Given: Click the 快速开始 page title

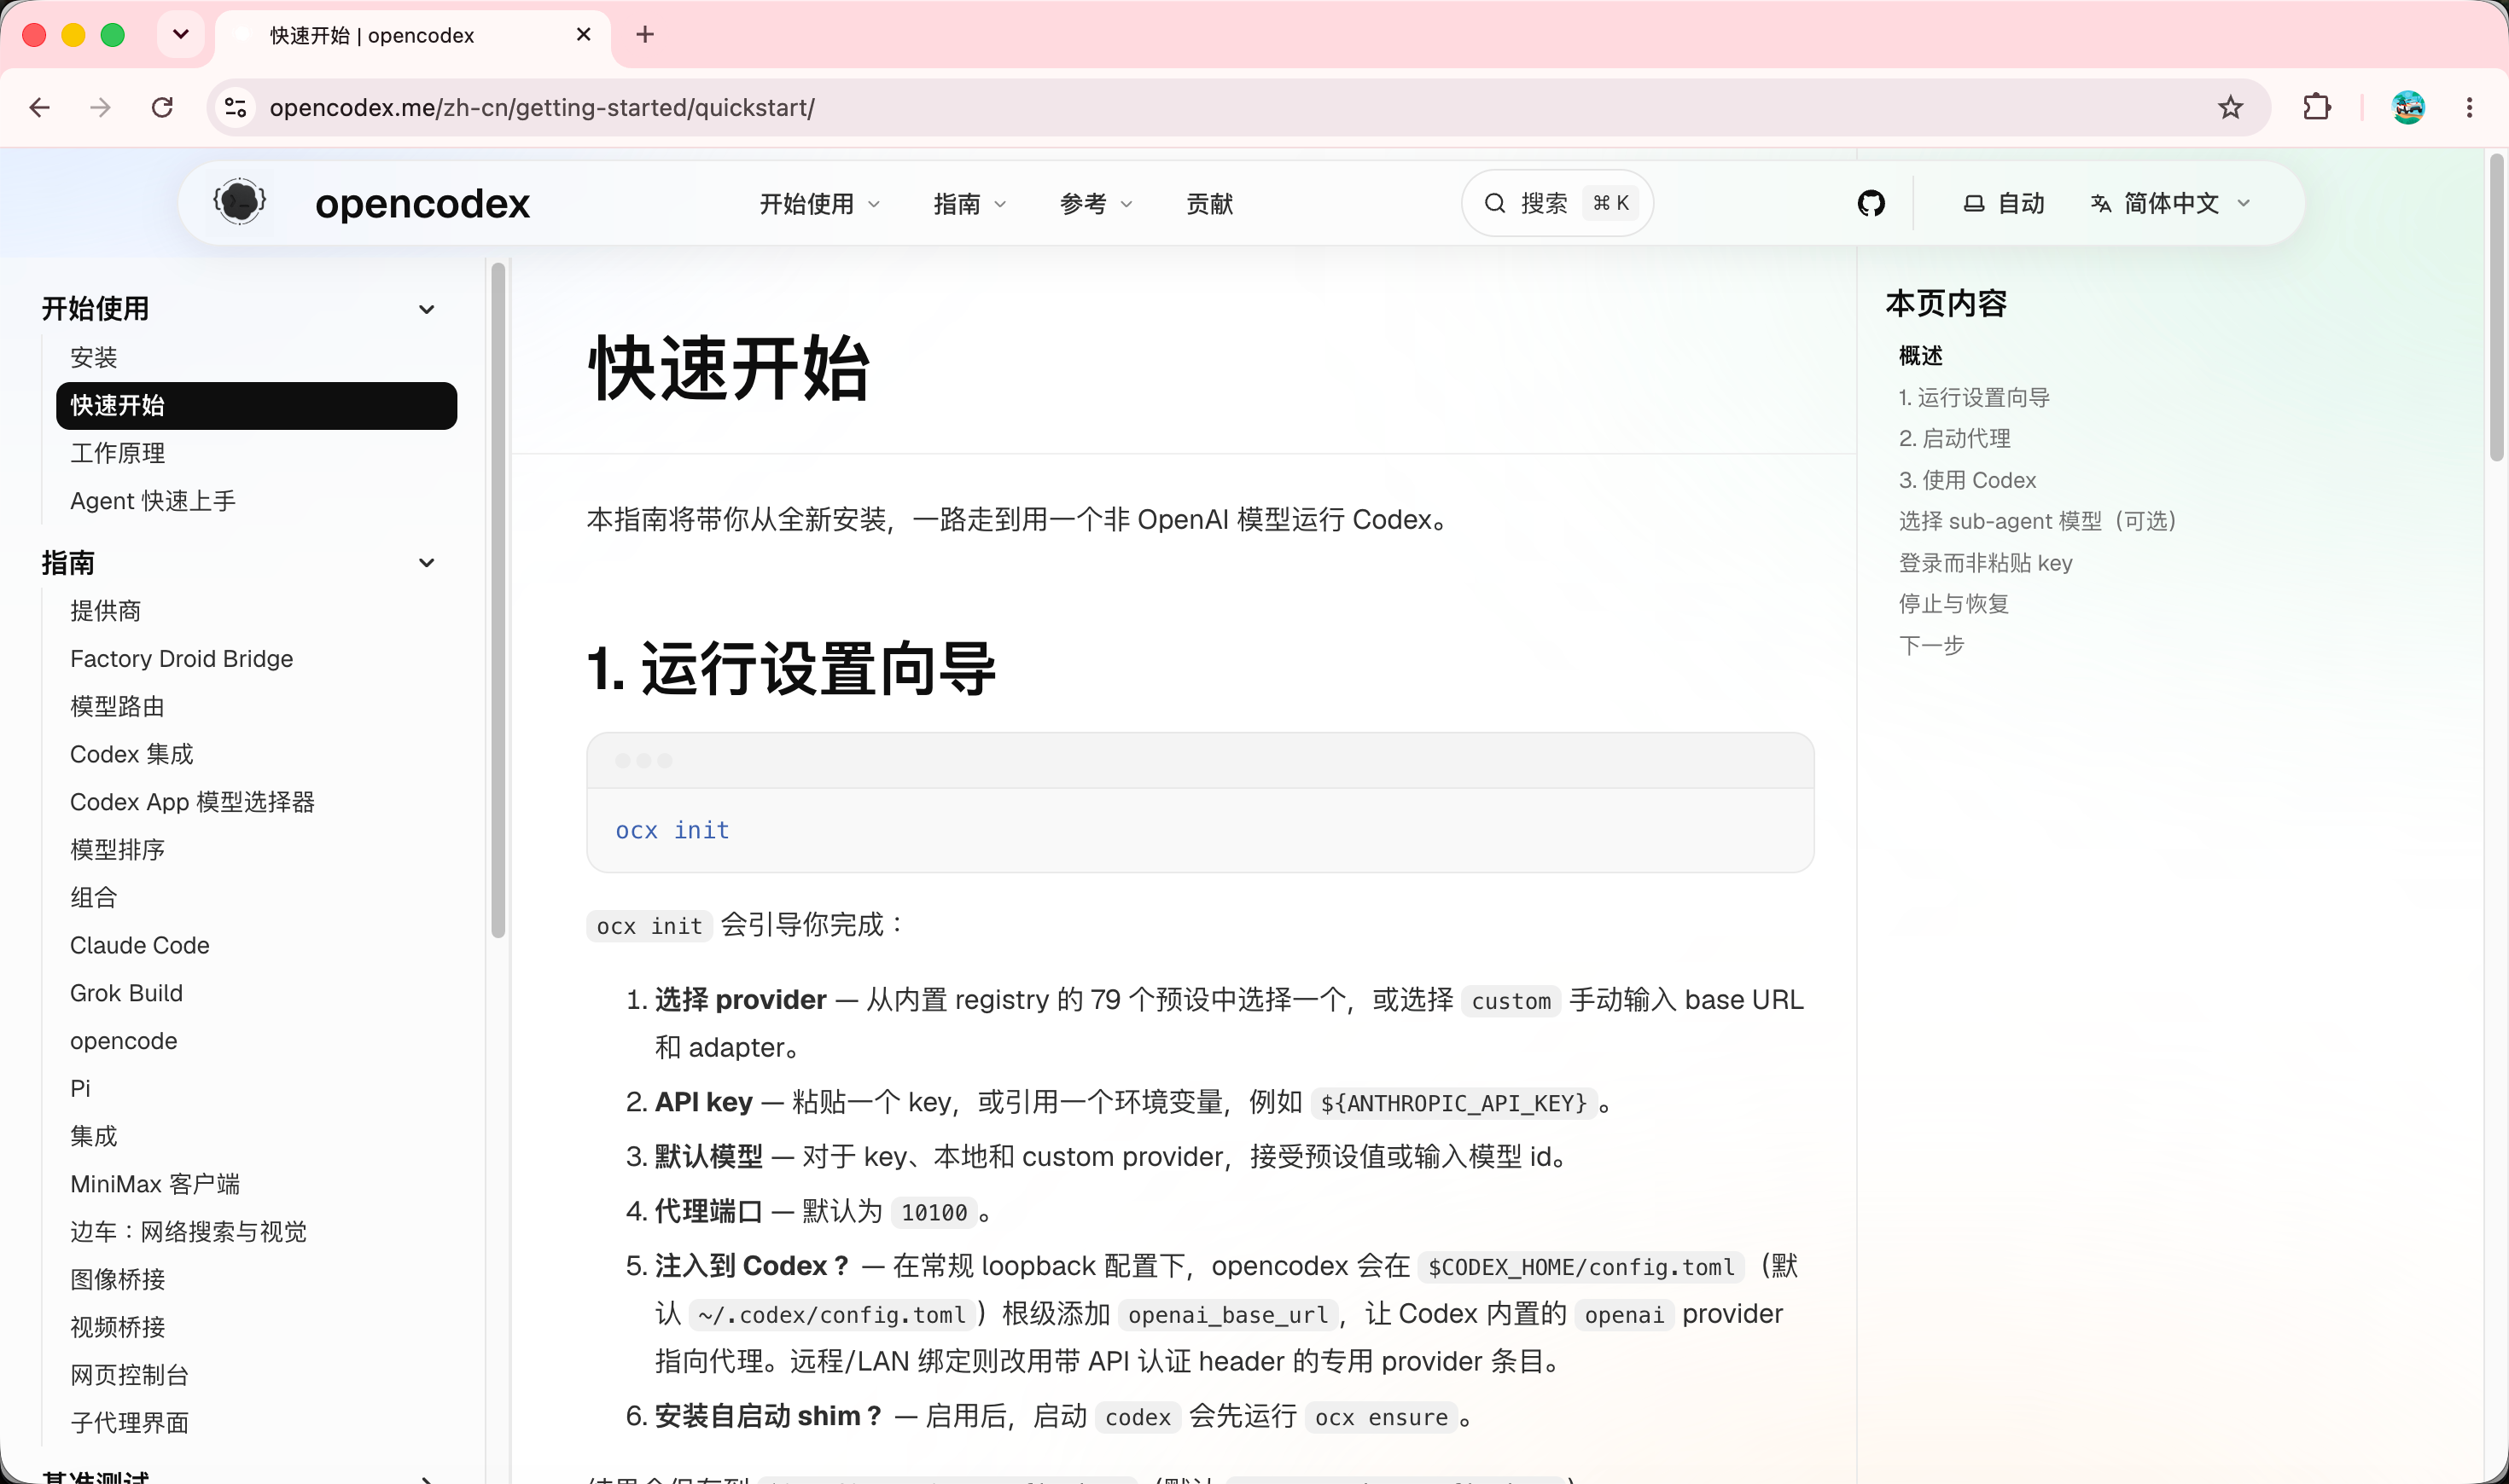Looking at the screenshot, I should (728, 369).
